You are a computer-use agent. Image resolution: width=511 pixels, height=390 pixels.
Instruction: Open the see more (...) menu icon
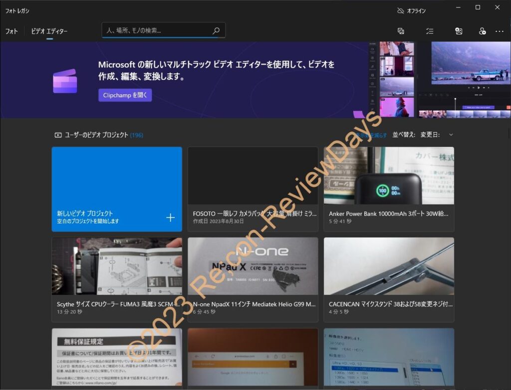500,31
